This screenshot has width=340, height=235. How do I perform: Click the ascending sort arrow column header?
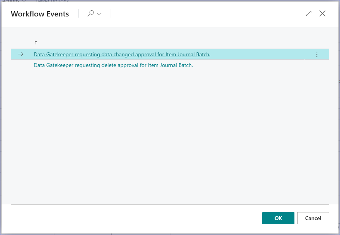click(36, 42)
